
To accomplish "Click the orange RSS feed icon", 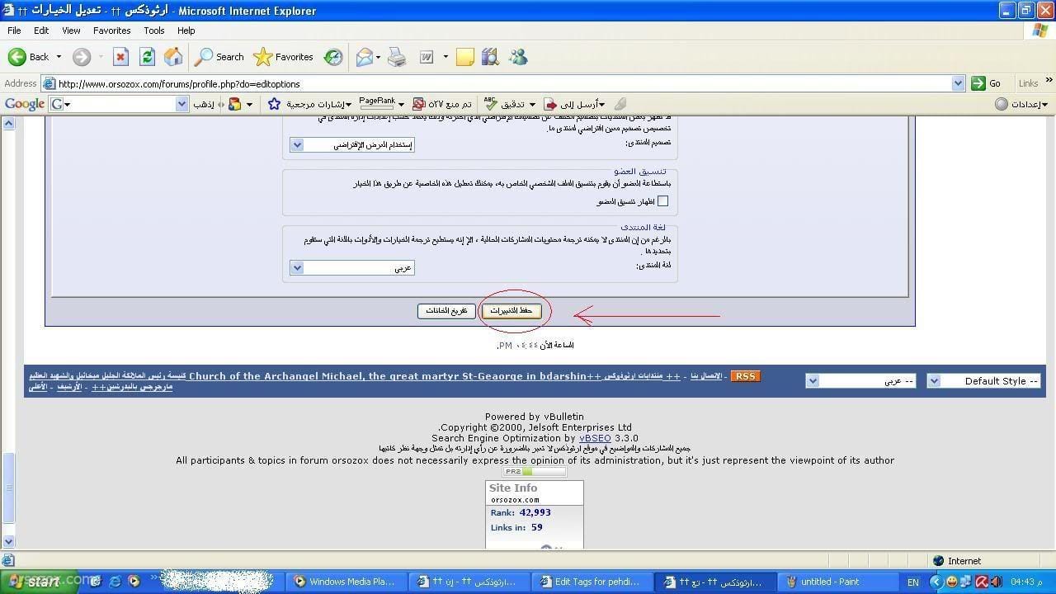I will tap(745, 376).
